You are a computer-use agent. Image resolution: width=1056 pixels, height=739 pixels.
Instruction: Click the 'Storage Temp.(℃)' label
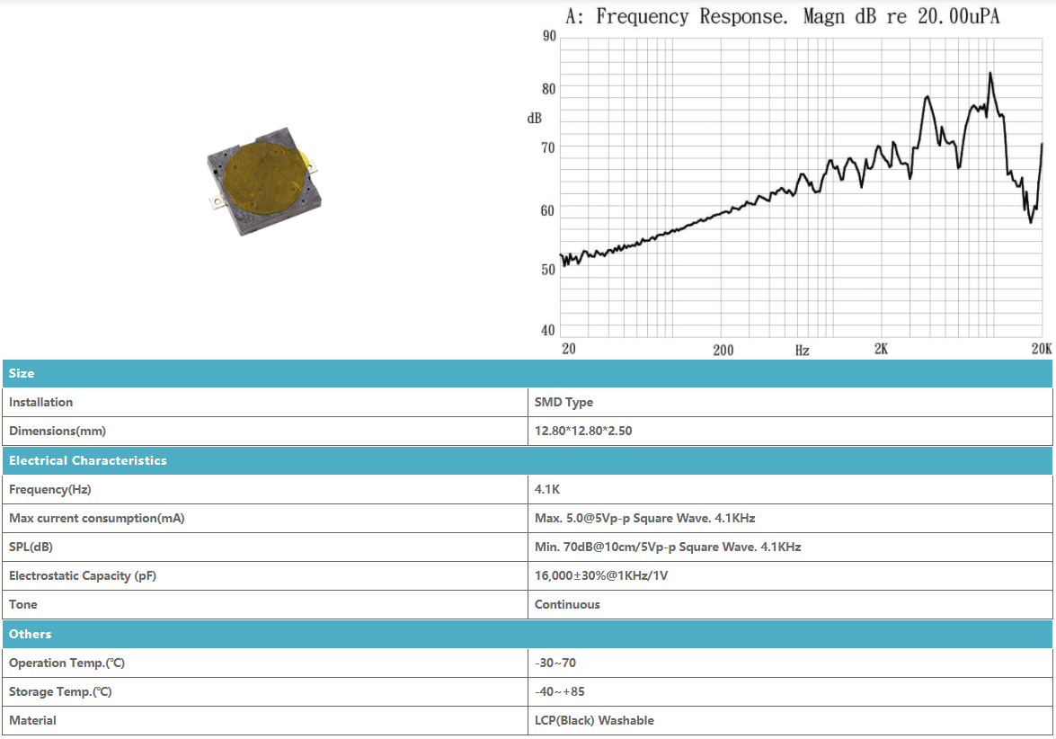[60, 692]
